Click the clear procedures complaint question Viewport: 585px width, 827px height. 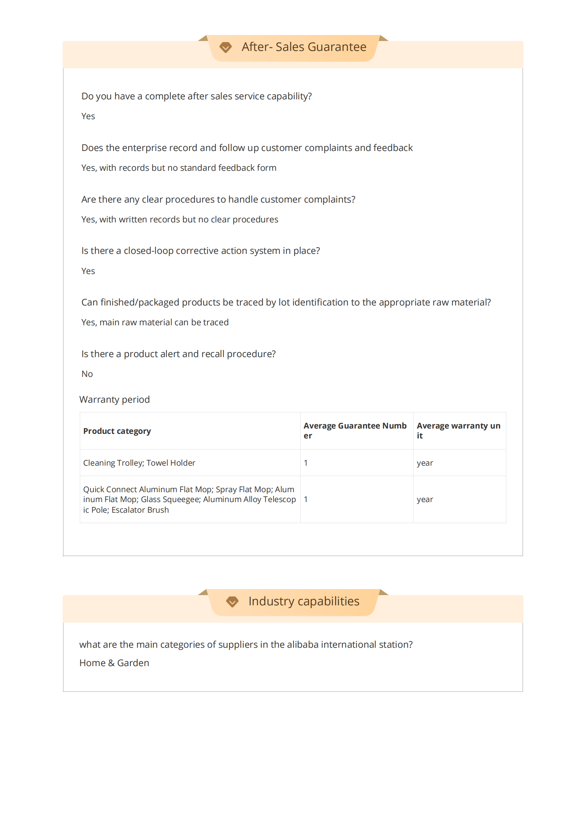point(218,199)
